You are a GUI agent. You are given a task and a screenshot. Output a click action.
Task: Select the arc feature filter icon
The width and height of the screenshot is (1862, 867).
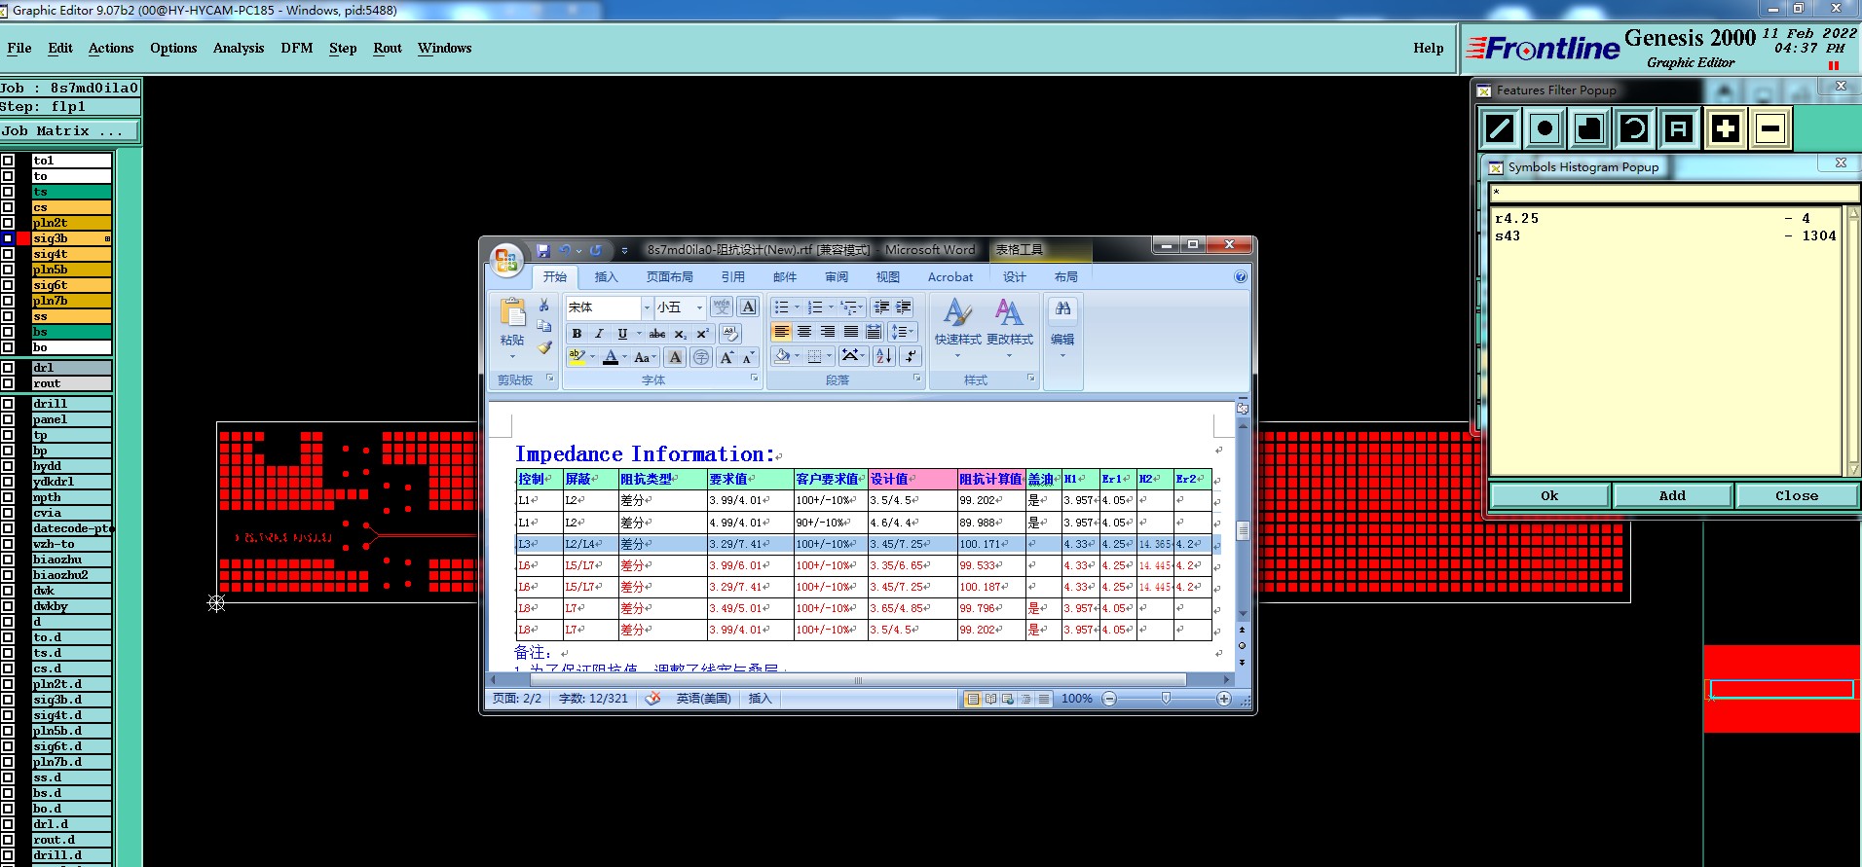tap(1634, 128)
